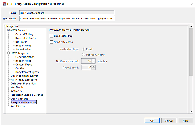Screen dimensions: 196x126
Task: Click the Name field HTTP-Client.Standard
Action: point(67,13)
